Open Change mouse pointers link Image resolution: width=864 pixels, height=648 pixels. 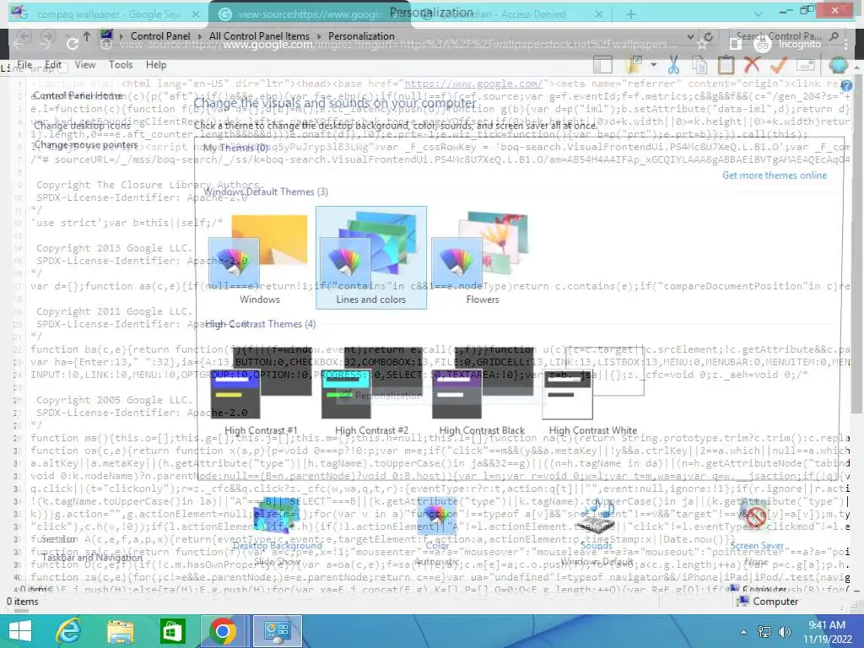86,145
